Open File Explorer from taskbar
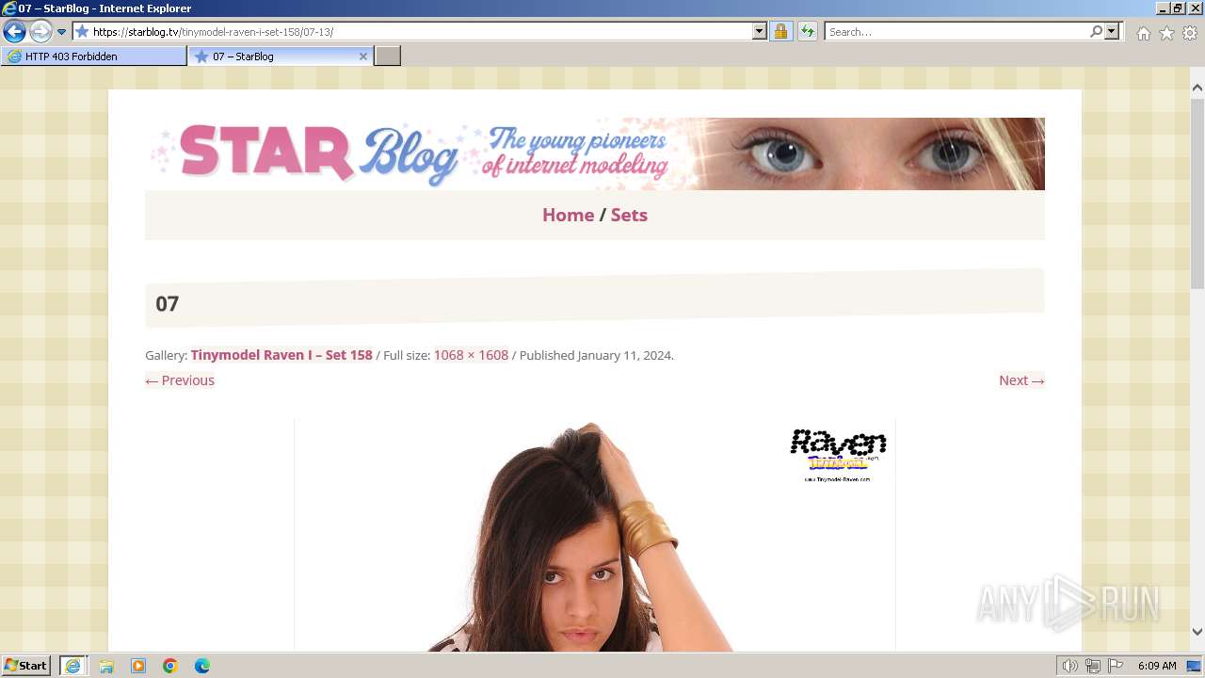 (x=106, y=666)
